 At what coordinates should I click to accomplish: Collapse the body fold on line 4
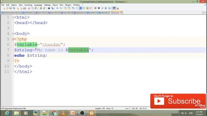(x=13, y=34)
